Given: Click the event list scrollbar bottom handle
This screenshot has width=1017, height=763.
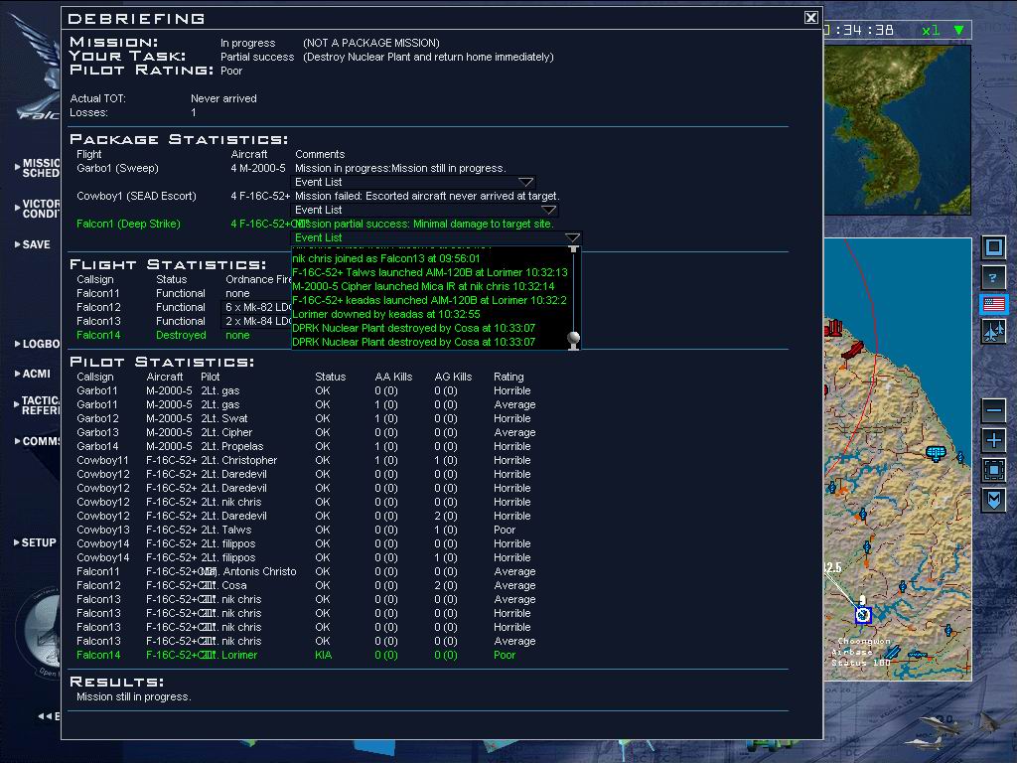Looking at the screenshot, I should pyautogui.click(x=573, y=340).
